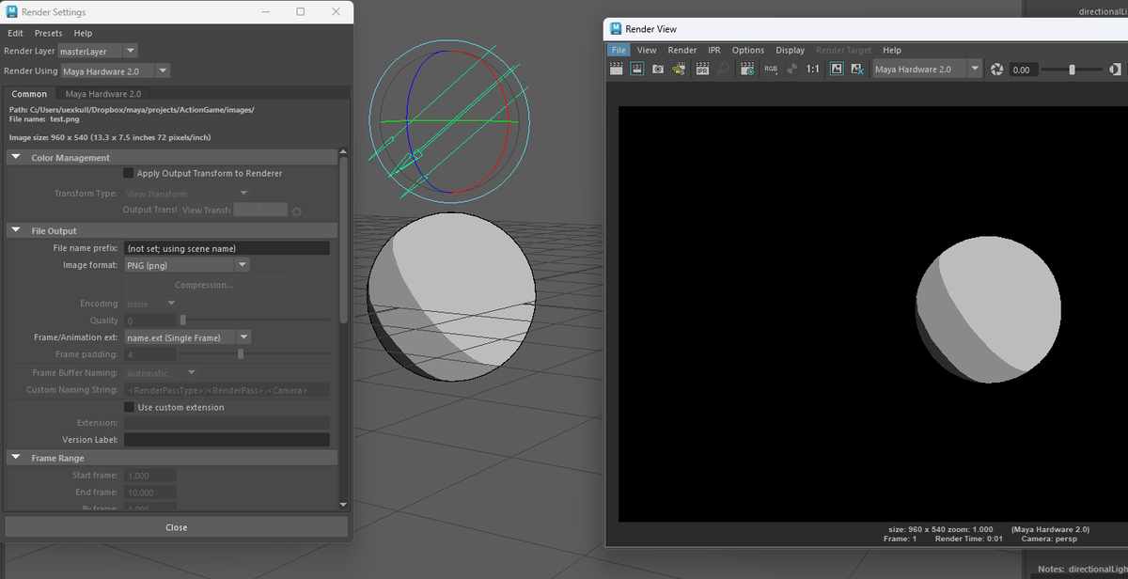Open the Render Using dropdown in Render Settings
This screenshot has width=1128, height=579.
pos(116,70)
